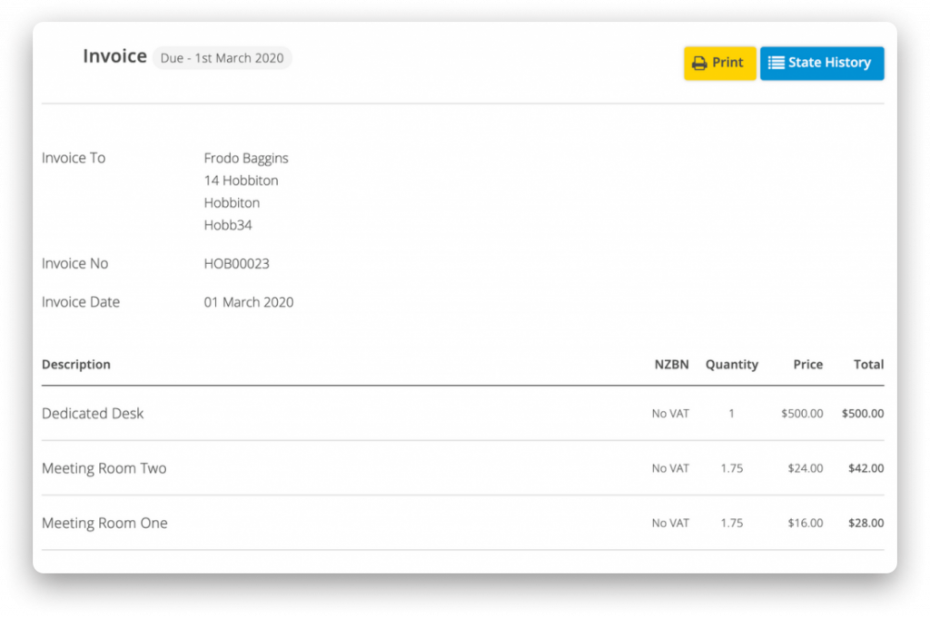Click the $16.00 price cell

[806, 524]
